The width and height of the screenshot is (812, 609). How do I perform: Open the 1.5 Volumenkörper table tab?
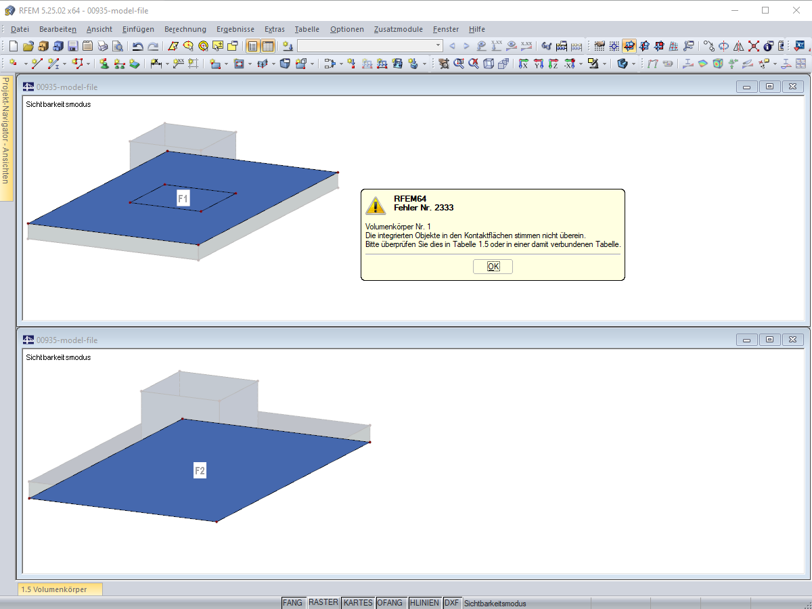click(60, 589)
